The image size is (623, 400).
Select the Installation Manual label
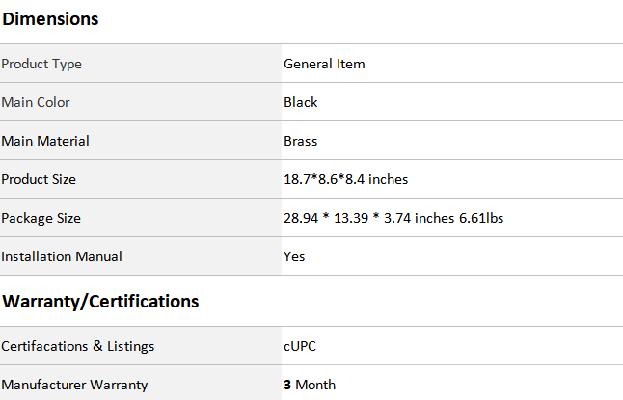pyautogui.click(x=62, y=256)
